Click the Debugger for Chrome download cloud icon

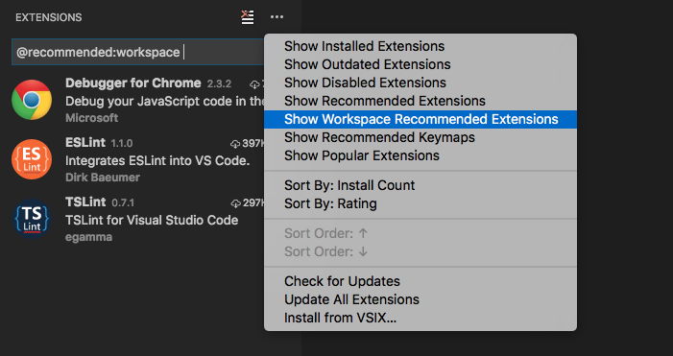click(255, 84)
